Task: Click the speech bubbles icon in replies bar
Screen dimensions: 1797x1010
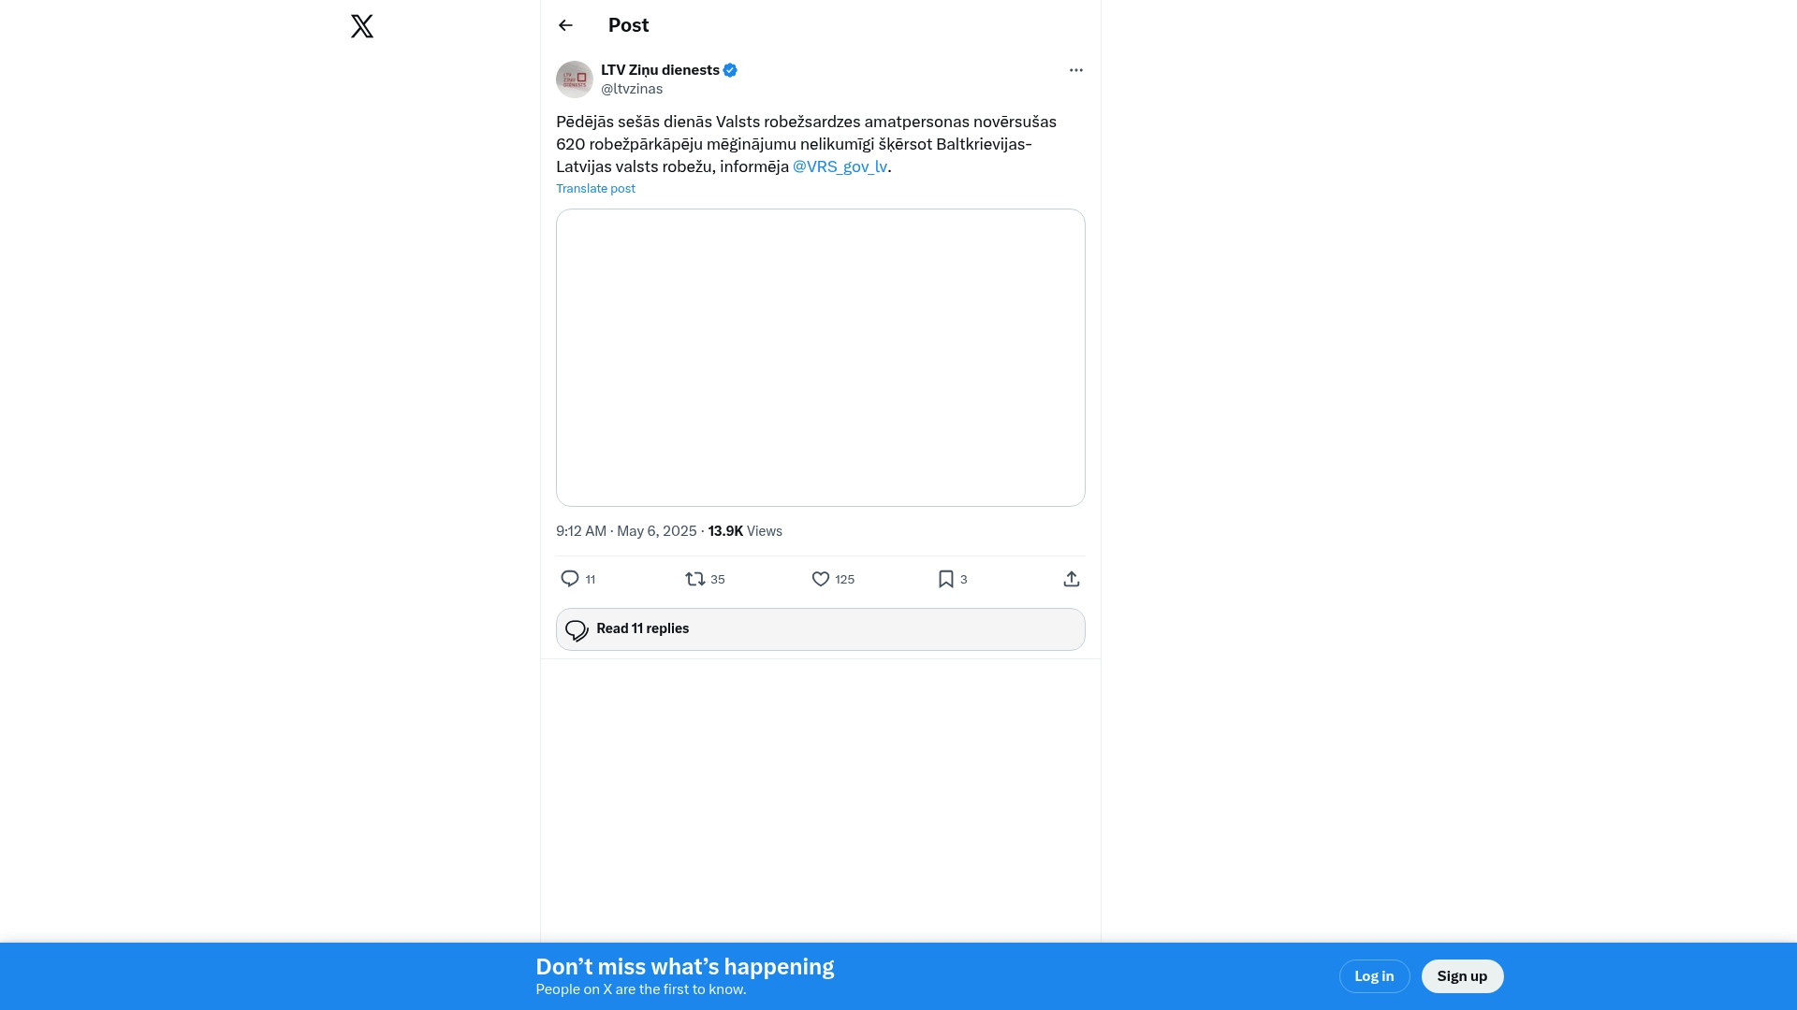Action: [x=577, y=630]
